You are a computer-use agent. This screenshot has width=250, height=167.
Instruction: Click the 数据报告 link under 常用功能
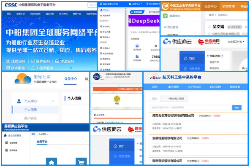coord(214,68)
